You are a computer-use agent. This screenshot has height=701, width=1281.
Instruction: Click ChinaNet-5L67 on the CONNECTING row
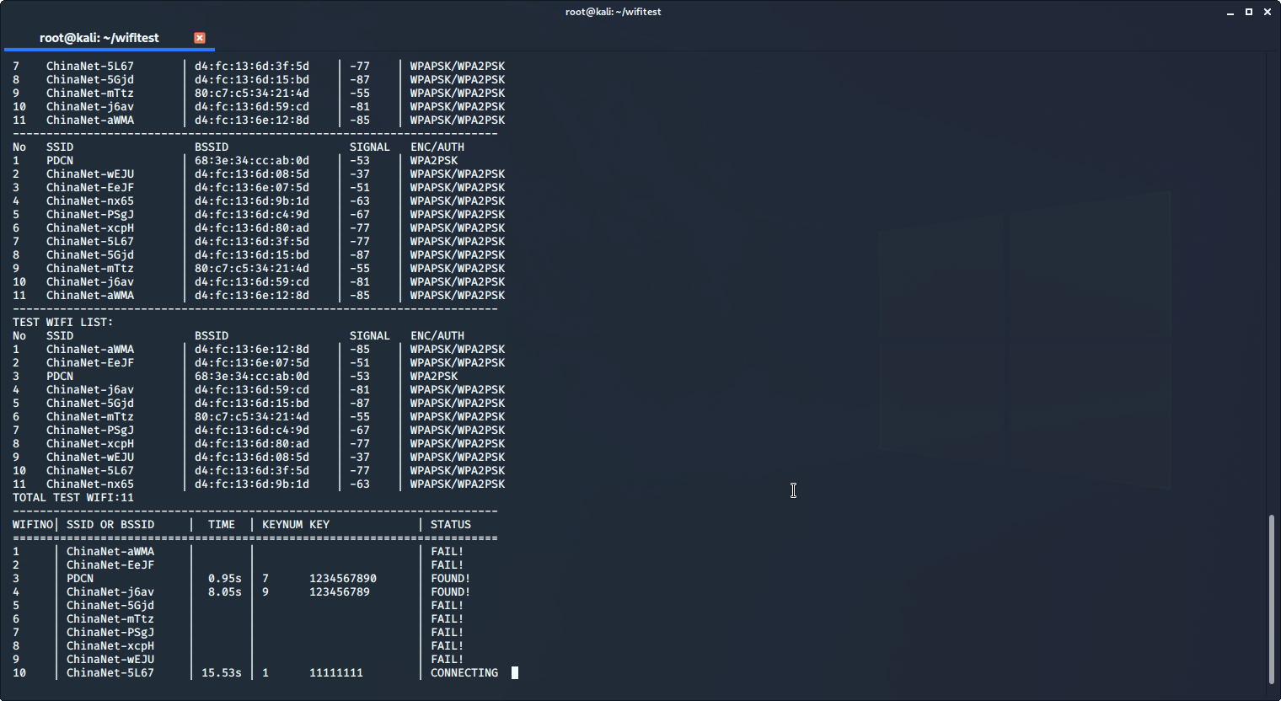(110, 672)
